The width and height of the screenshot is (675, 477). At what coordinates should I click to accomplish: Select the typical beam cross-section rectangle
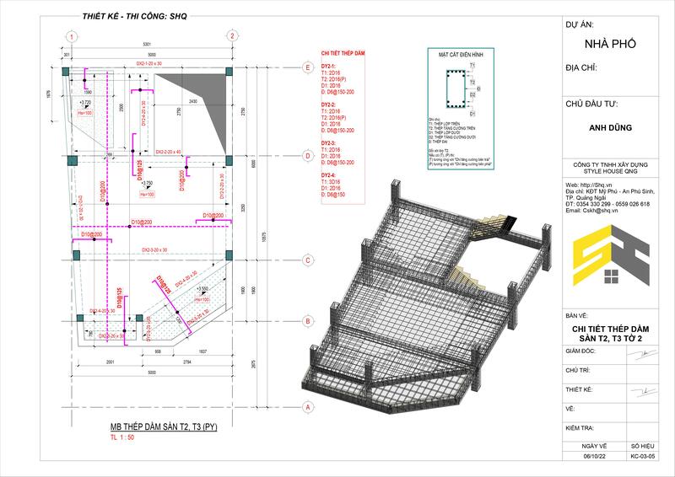[x=456, y=89]
